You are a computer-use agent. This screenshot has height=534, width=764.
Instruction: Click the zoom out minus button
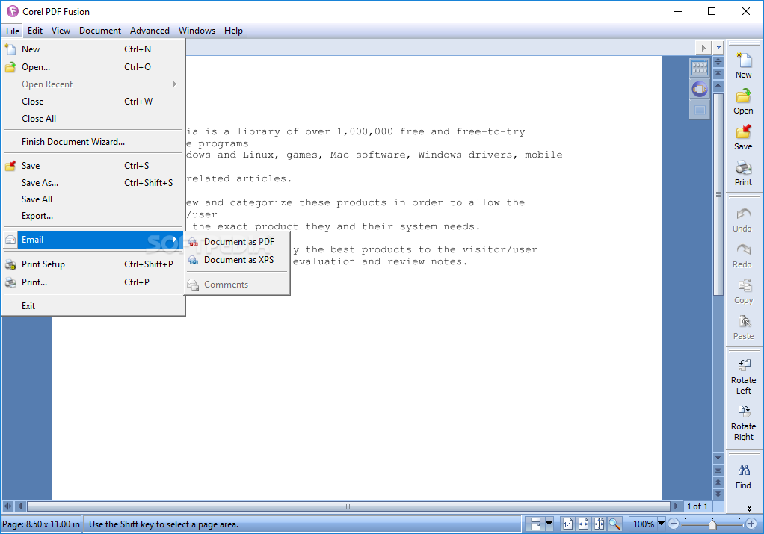(674, 524)
